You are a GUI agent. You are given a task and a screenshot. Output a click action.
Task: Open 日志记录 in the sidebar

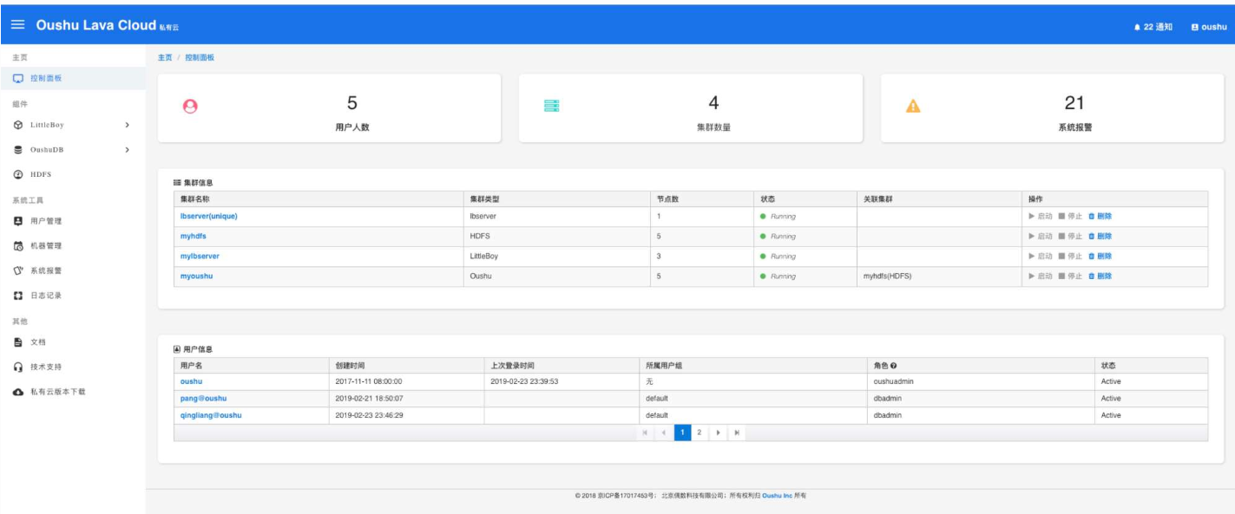[x=45, y=296]
